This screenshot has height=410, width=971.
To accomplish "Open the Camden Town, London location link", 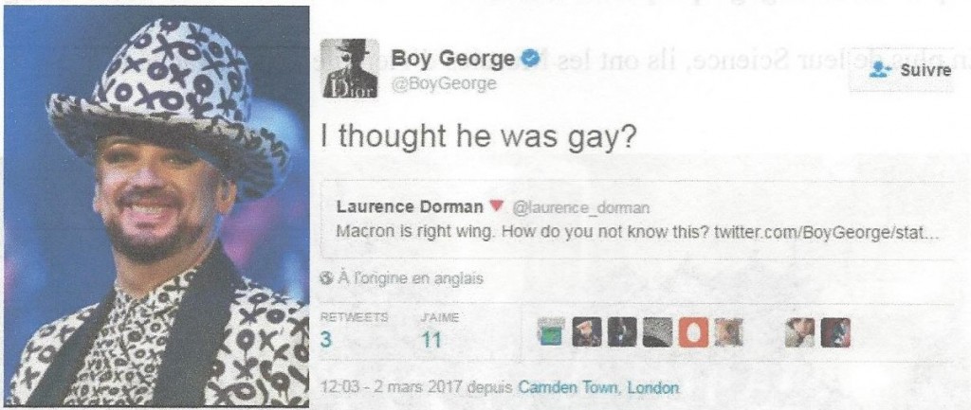I will 597,389.
